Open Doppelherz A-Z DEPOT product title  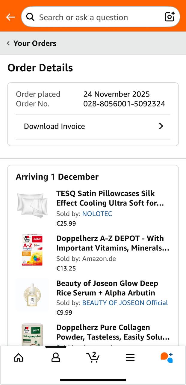tap(113, 243)
